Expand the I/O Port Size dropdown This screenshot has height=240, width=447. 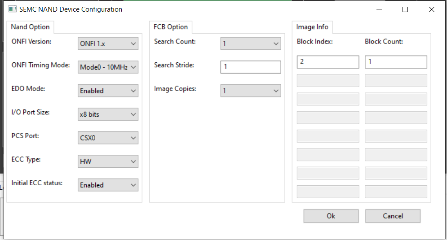[108, 114]
